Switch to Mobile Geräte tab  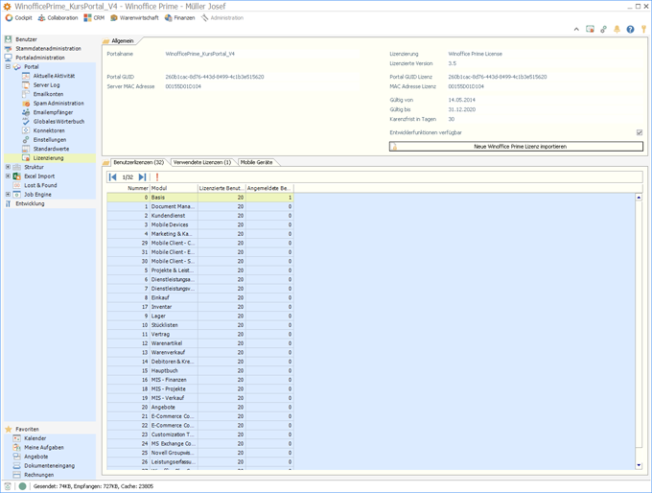click(x=257, y=162)
